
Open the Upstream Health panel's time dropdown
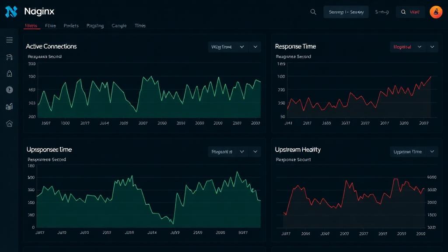414,151
